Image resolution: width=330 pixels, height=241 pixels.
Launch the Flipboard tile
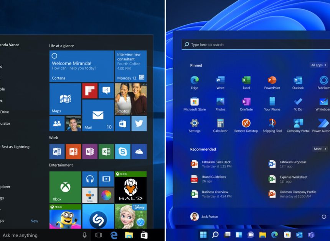tap(90, 91)
